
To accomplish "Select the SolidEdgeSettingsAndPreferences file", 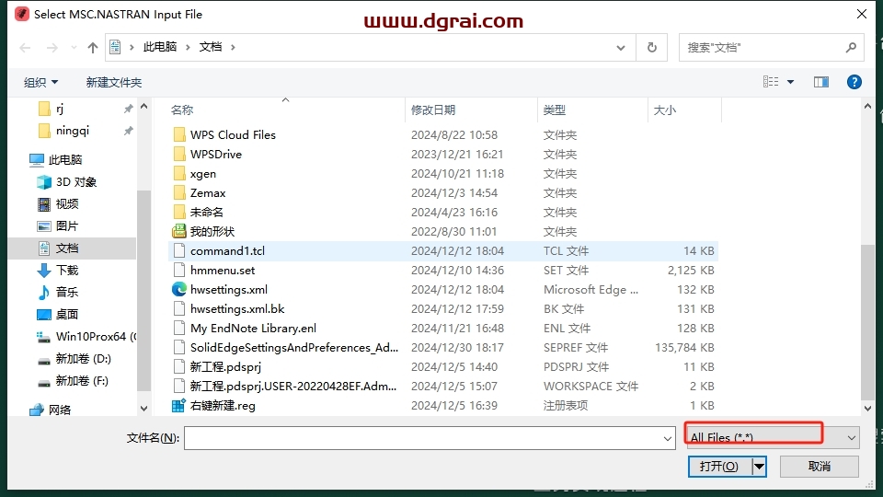I will tap(442, 347).
